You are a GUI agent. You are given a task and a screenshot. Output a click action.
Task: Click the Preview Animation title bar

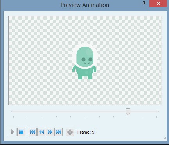[x=85, y=5]
